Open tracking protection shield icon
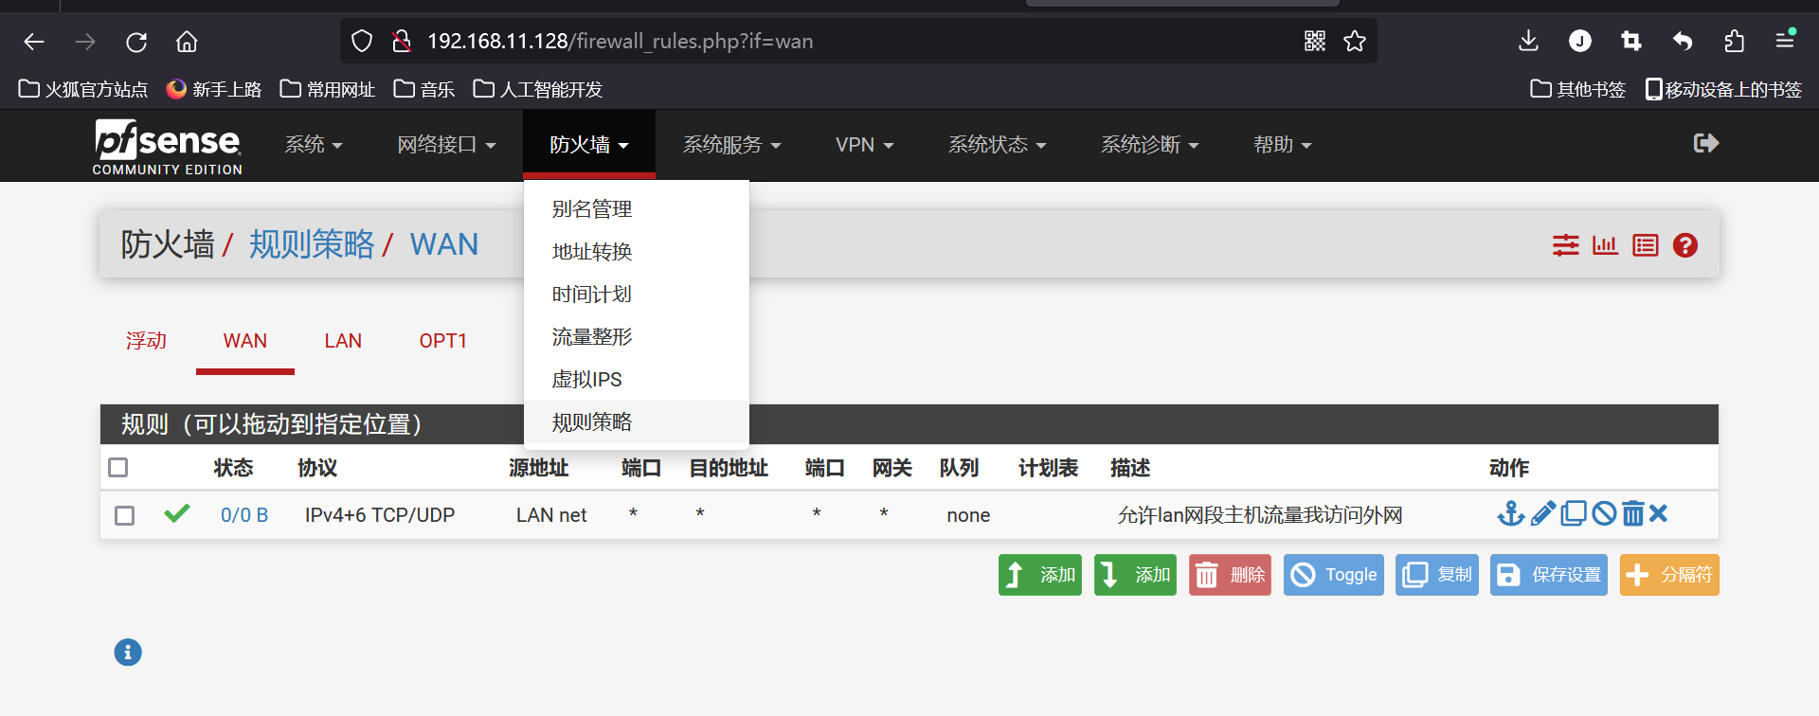The image size is (1819, 716). 362,41
